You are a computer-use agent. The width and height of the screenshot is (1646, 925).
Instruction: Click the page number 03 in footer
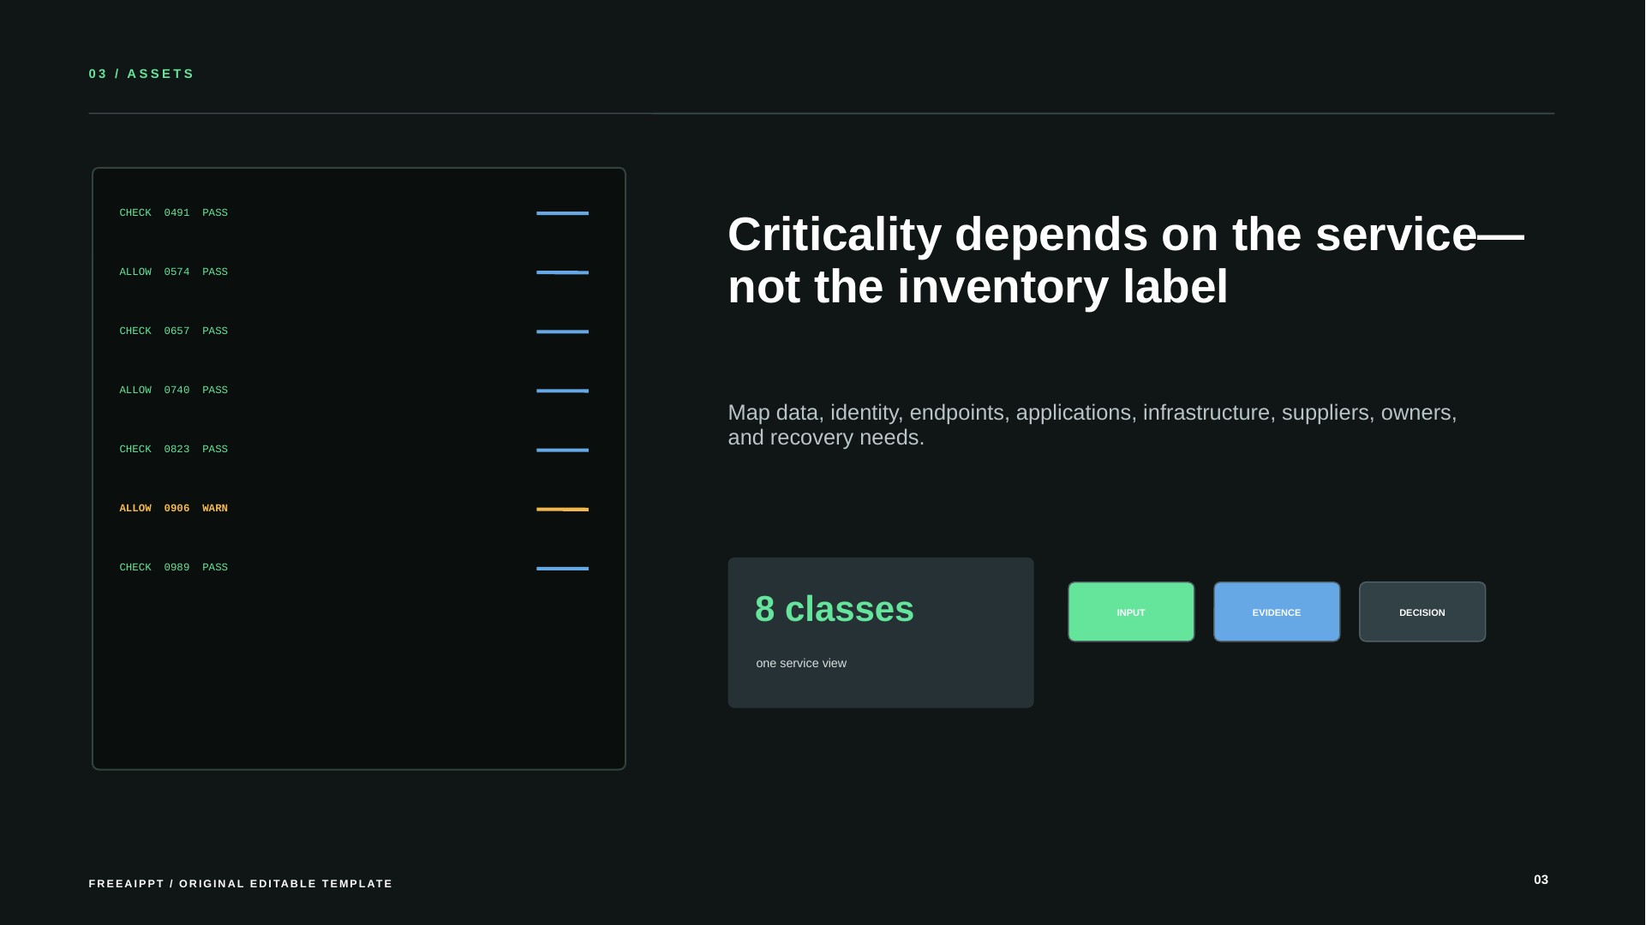point(1541,880)
